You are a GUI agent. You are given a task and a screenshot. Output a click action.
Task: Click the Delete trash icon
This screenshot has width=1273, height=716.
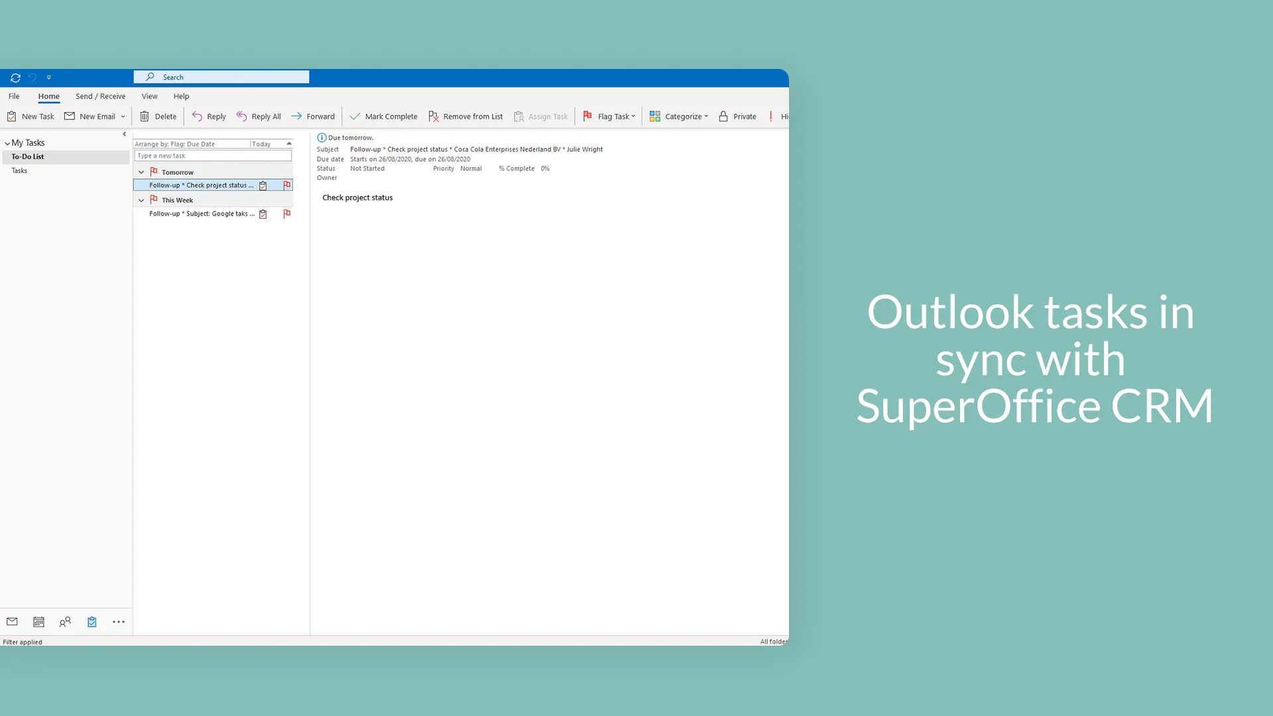(x=145, y=117)
